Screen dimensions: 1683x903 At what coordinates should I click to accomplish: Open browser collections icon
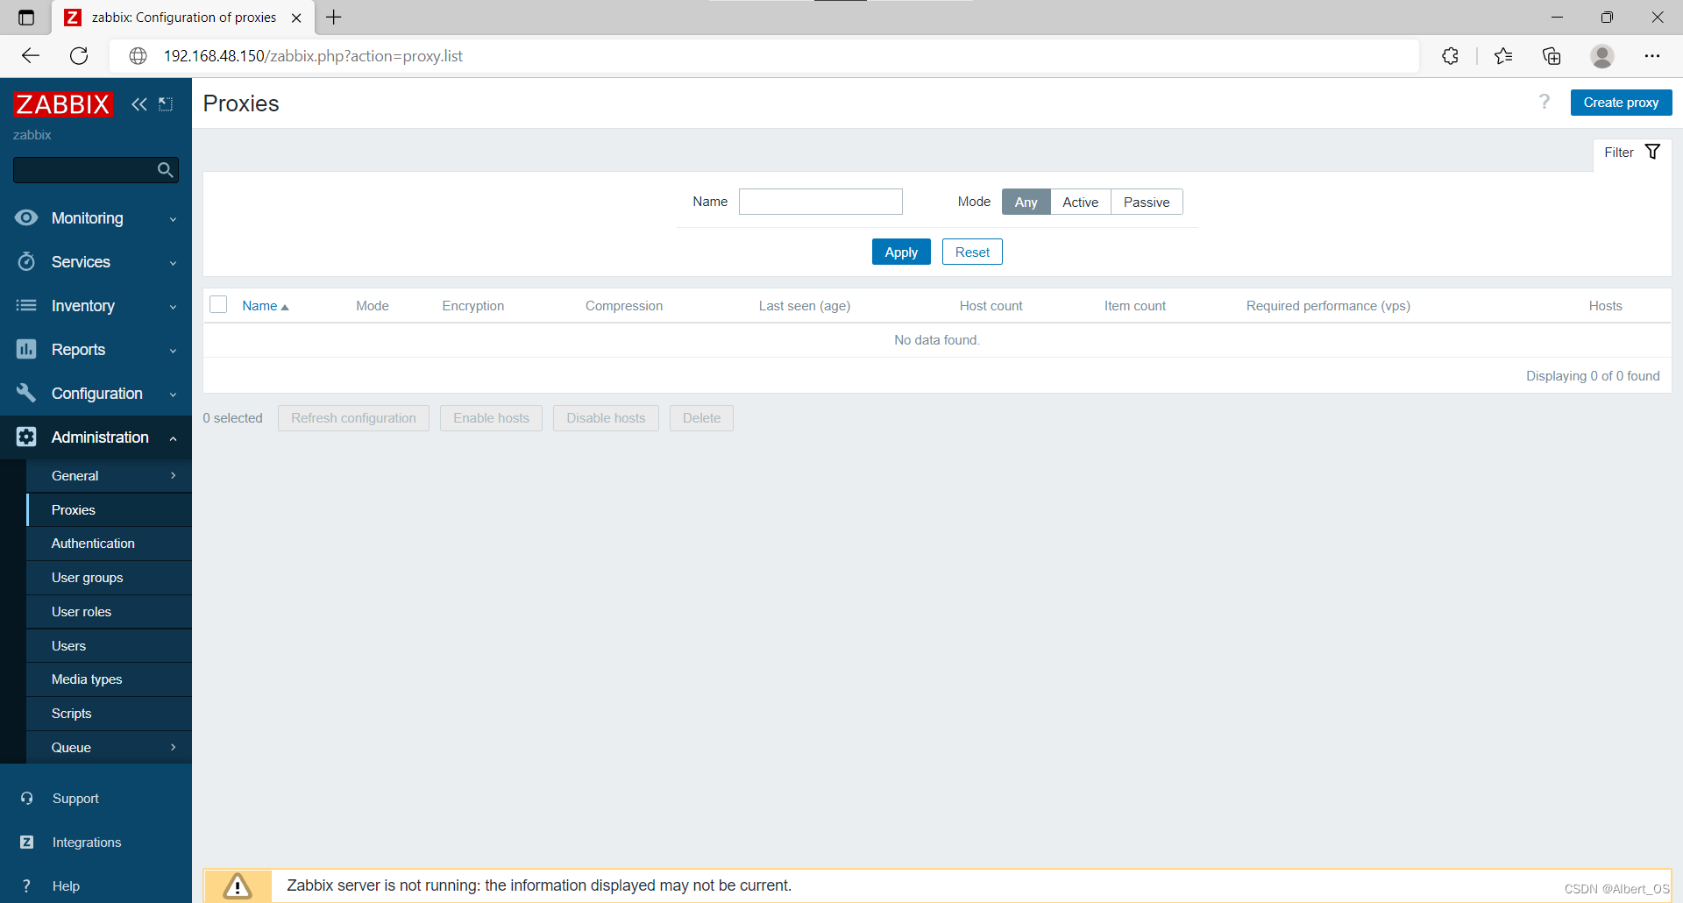tap(1552, 56)
